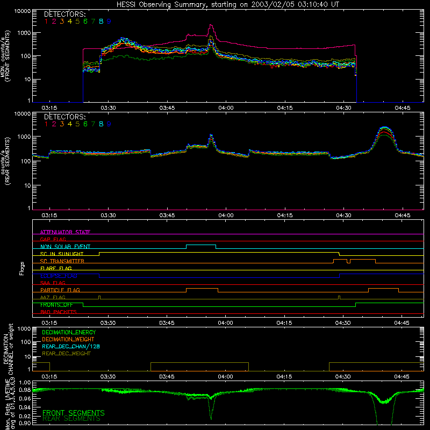Click the BAD_PACKETS flag label
Viewport: 430px width, 430px height.
[59, 312]
